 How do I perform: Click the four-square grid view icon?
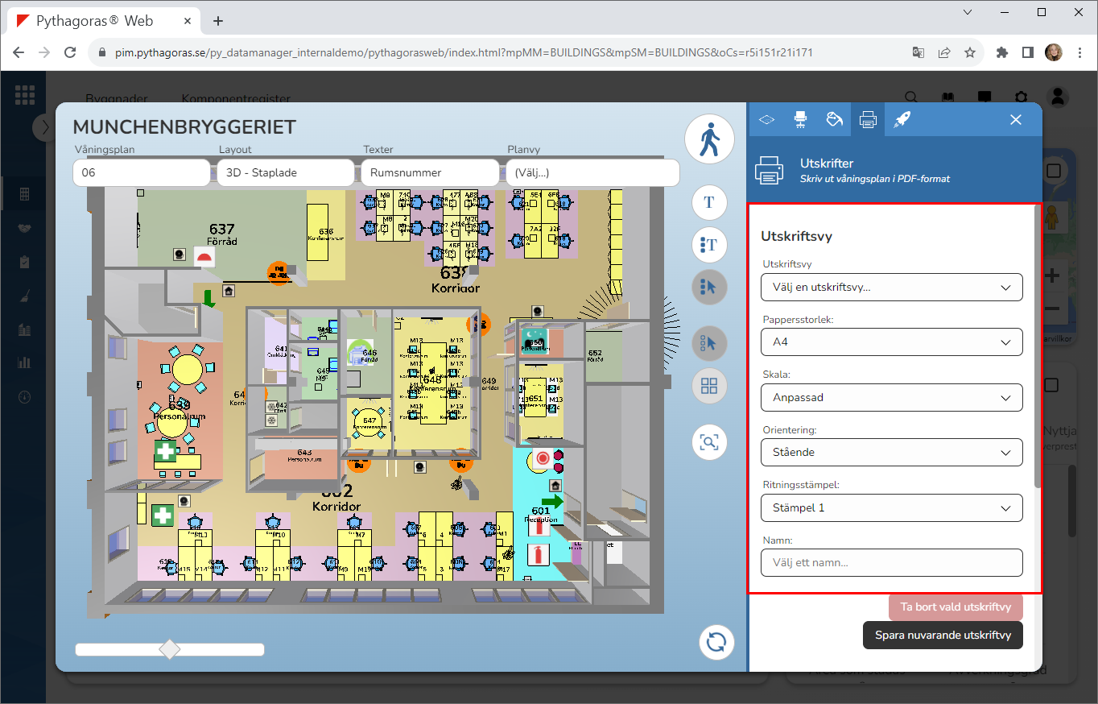pyautogui.click(x=709, y=386)
